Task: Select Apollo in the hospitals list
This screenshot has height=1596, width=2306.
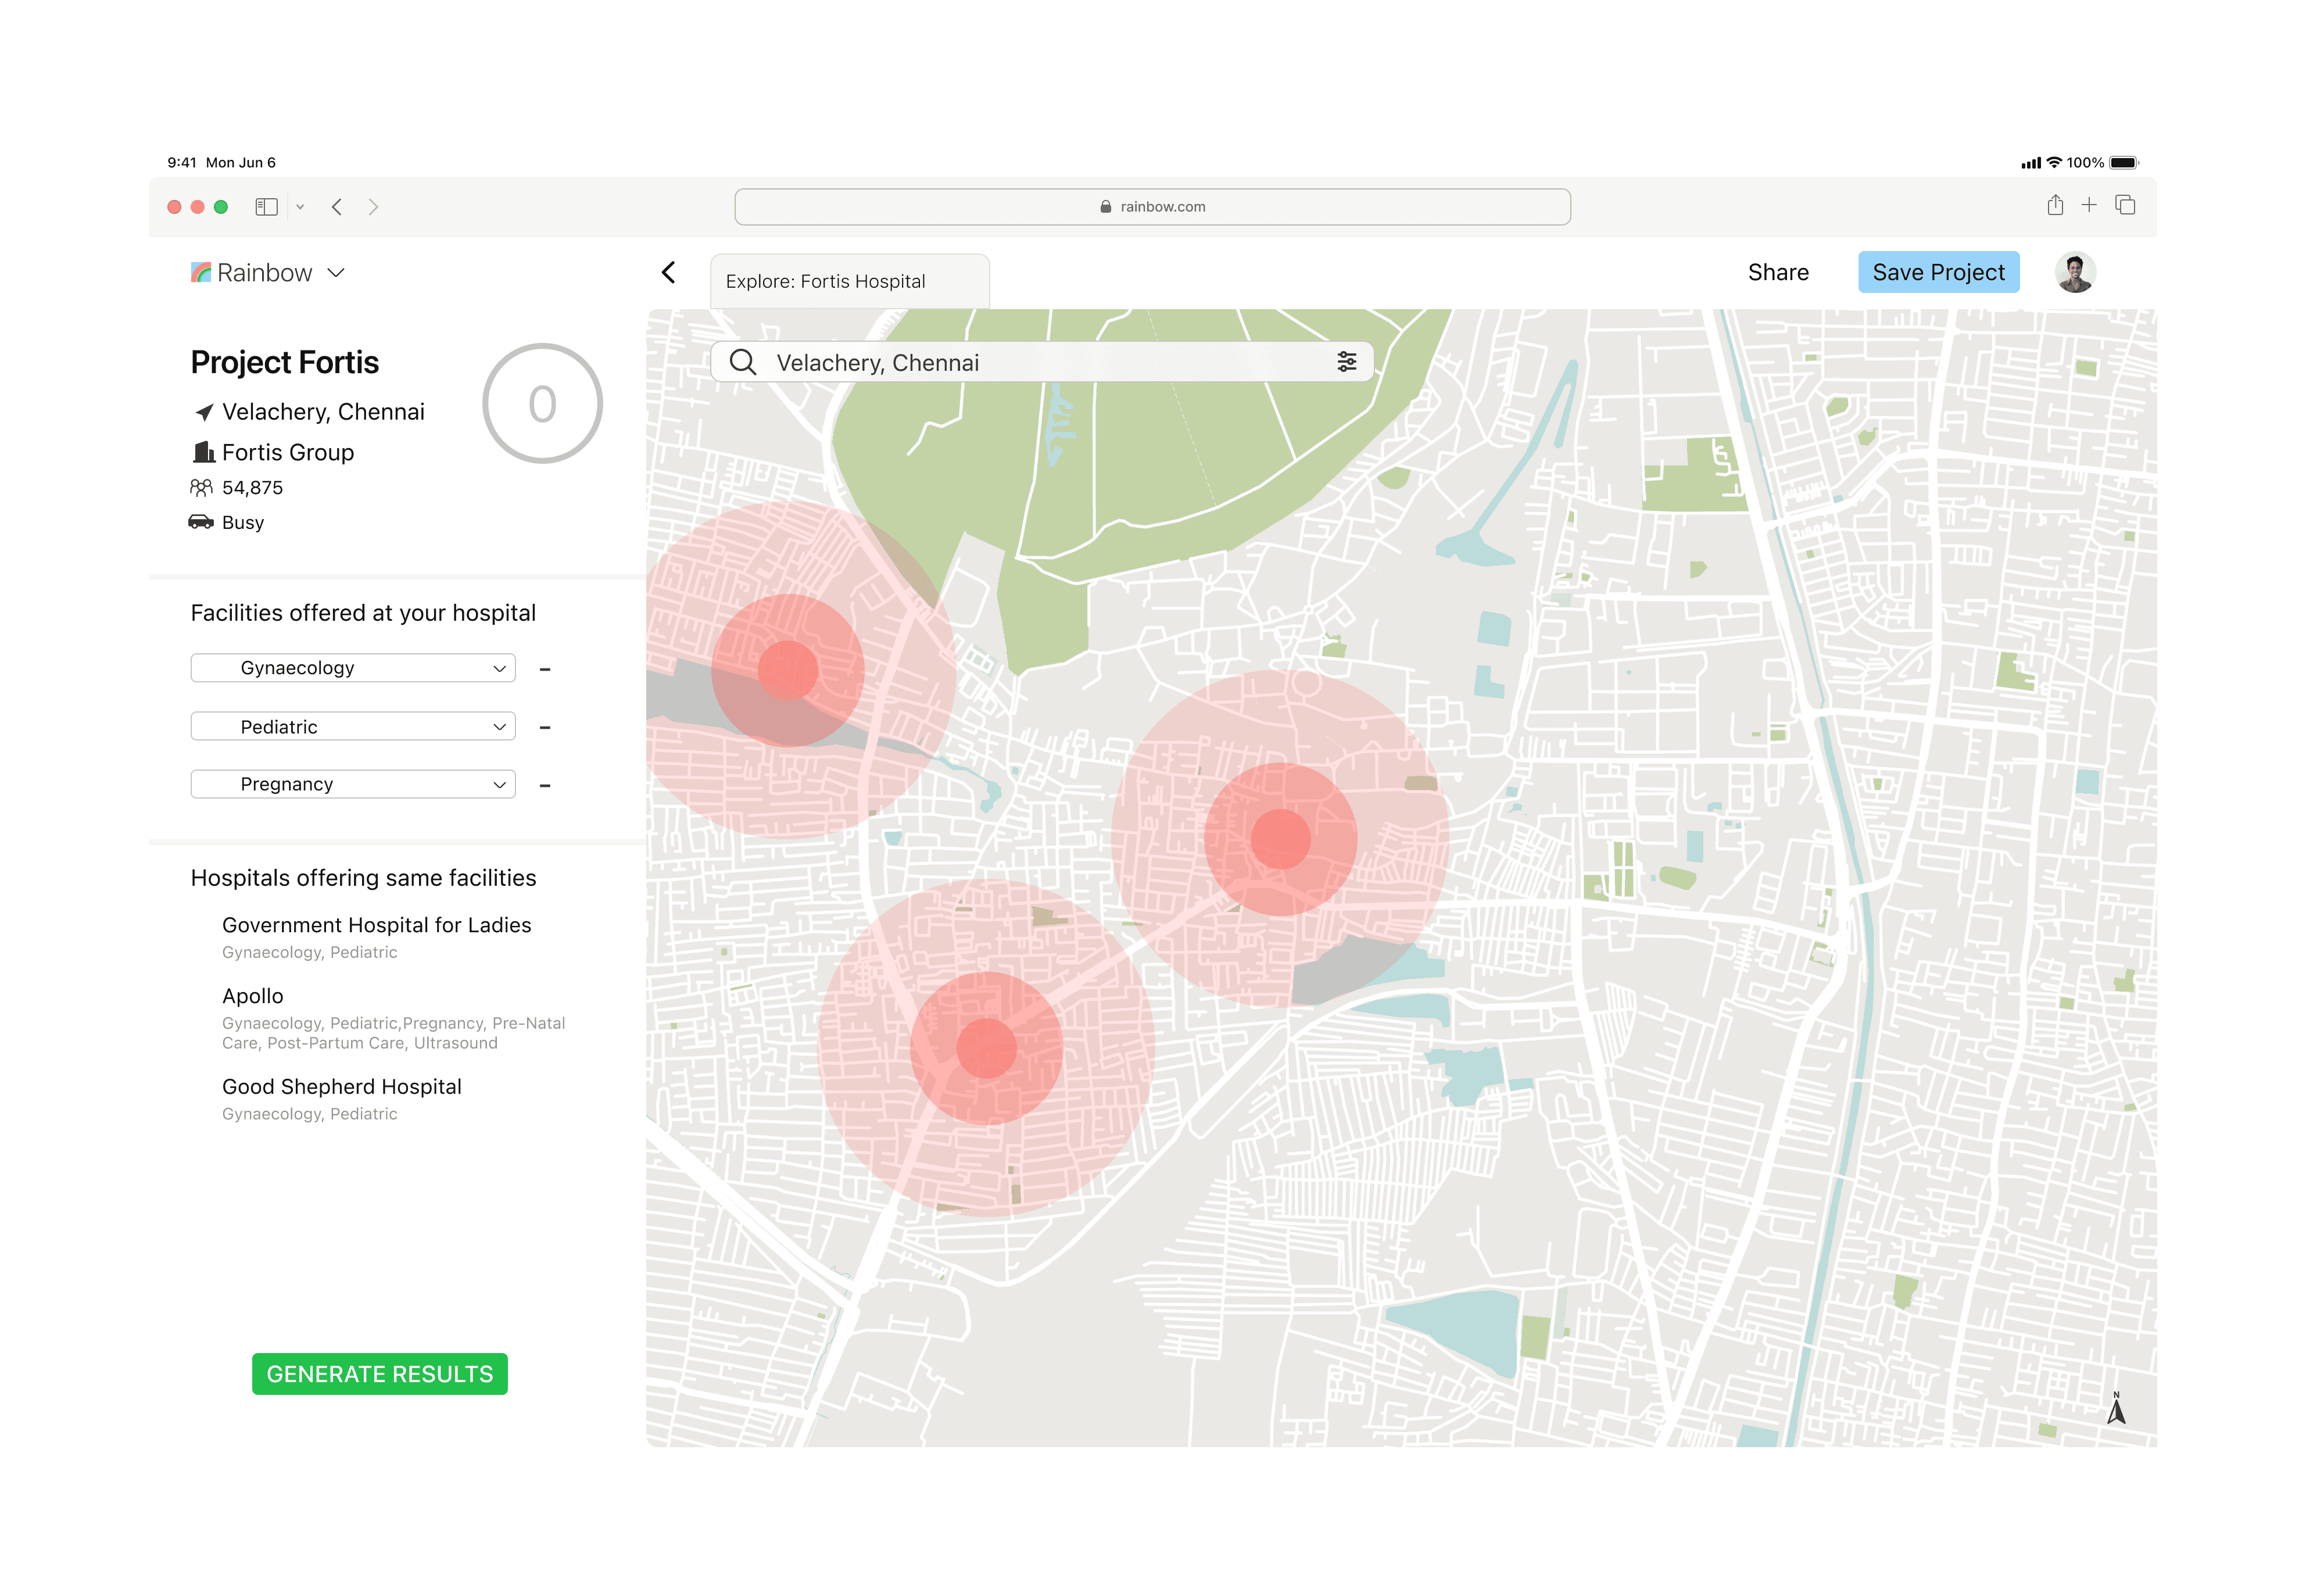Action: [x=253, y=996]
